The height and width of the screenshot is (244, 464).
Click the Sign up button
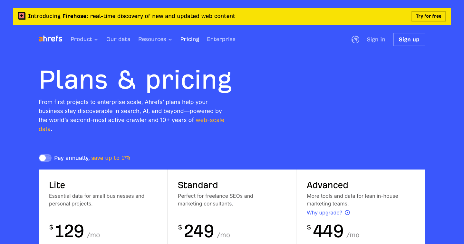click(409, 39)
